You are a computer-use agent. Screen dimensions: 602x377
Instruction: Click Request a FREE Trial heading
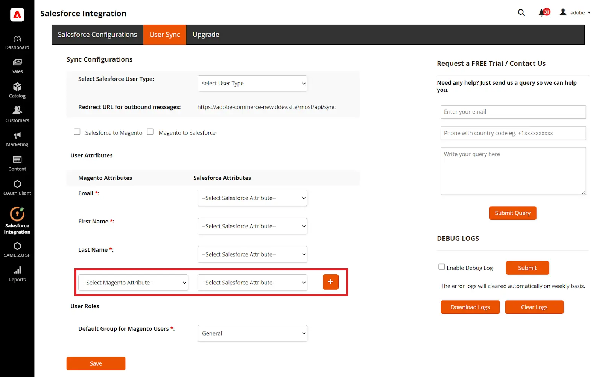pos(491,64)
